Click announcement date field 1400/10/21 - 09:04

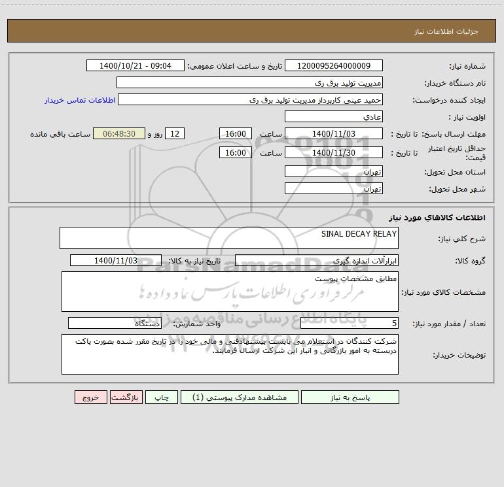(x=135, y=65)
